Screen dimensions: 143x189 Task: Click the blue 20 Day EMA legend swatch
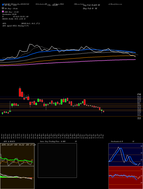3,5
